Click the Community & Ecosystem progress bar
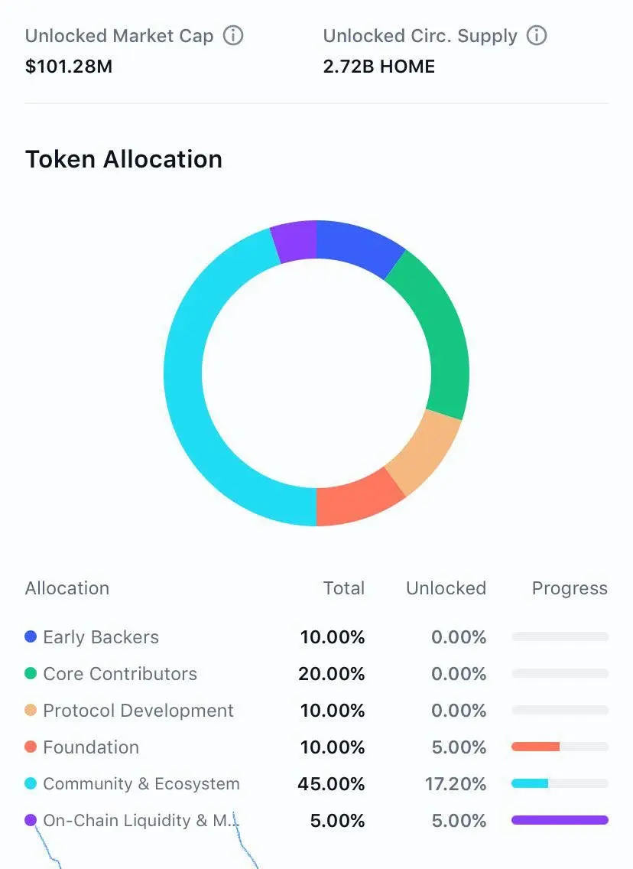Viewport: 633px width, 869px height. (560, 783)
